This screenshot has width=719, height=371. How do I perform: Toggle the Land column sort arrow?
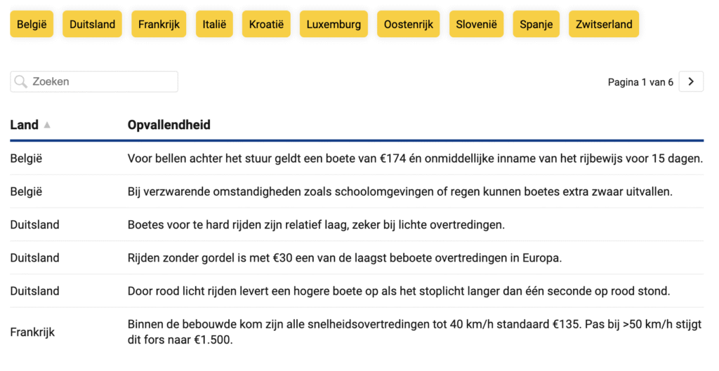click(x=47, y=125)
